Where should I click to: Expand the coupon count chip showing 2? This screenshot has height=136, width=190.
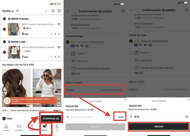[x=5, y=110]
